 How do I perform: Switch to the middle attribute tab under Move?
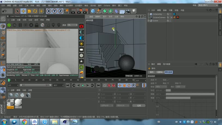pos(160,72)
